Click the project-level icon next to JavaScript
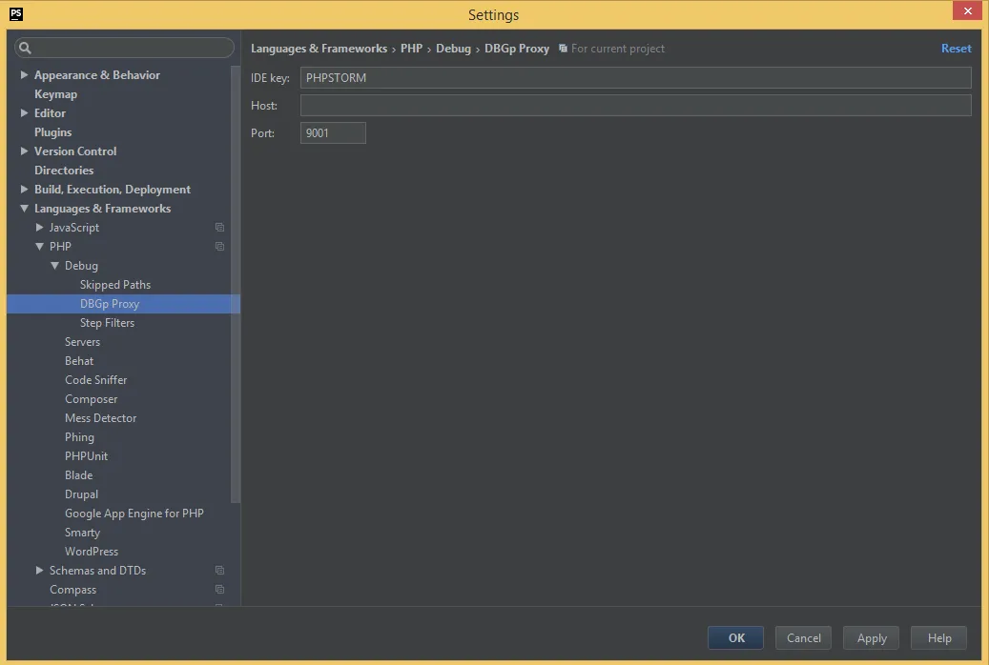This screenshot has width=989, height=665. coord(219,227)
